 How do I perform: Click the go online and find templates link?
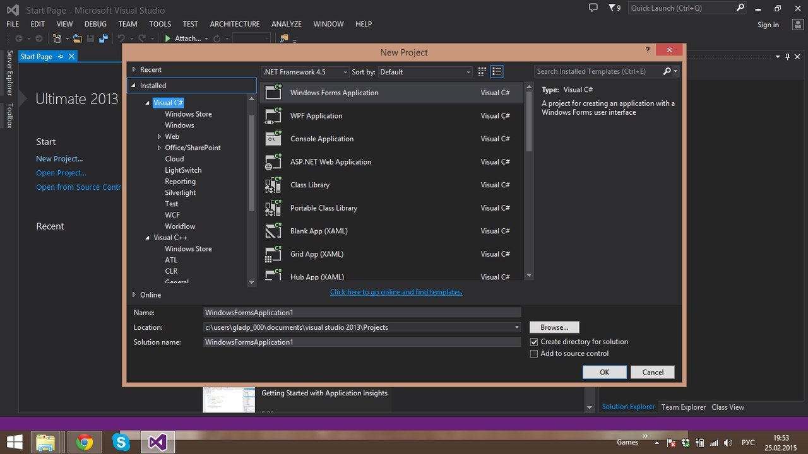click(x=396, y=292)
